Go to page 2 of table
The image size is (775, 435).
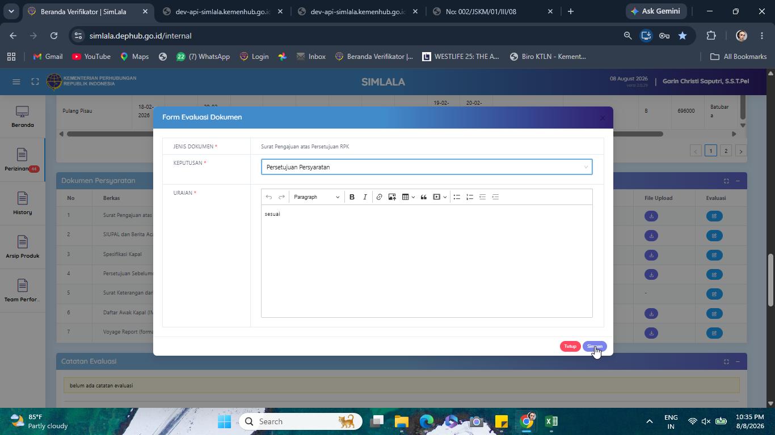coord(726,151)
